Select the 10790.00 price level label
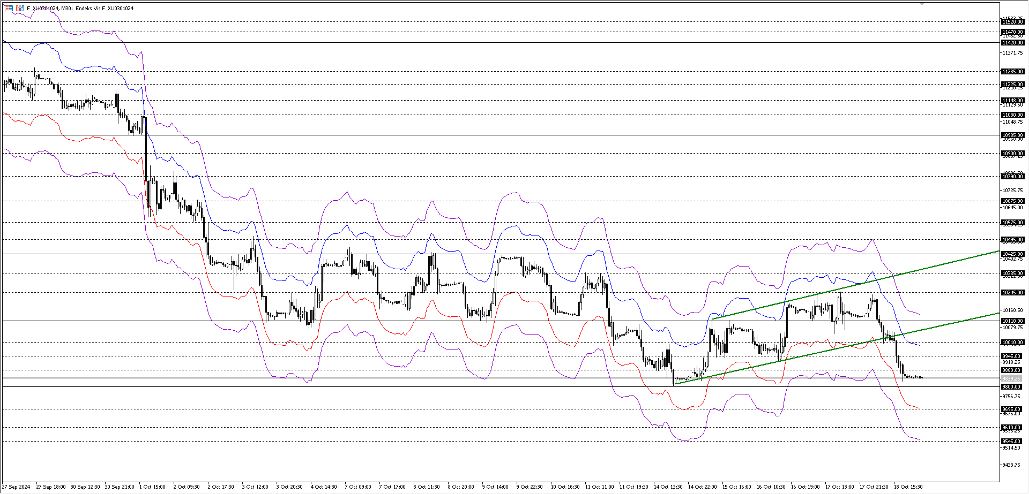 pyautogui.click(x=1012, y=176)
